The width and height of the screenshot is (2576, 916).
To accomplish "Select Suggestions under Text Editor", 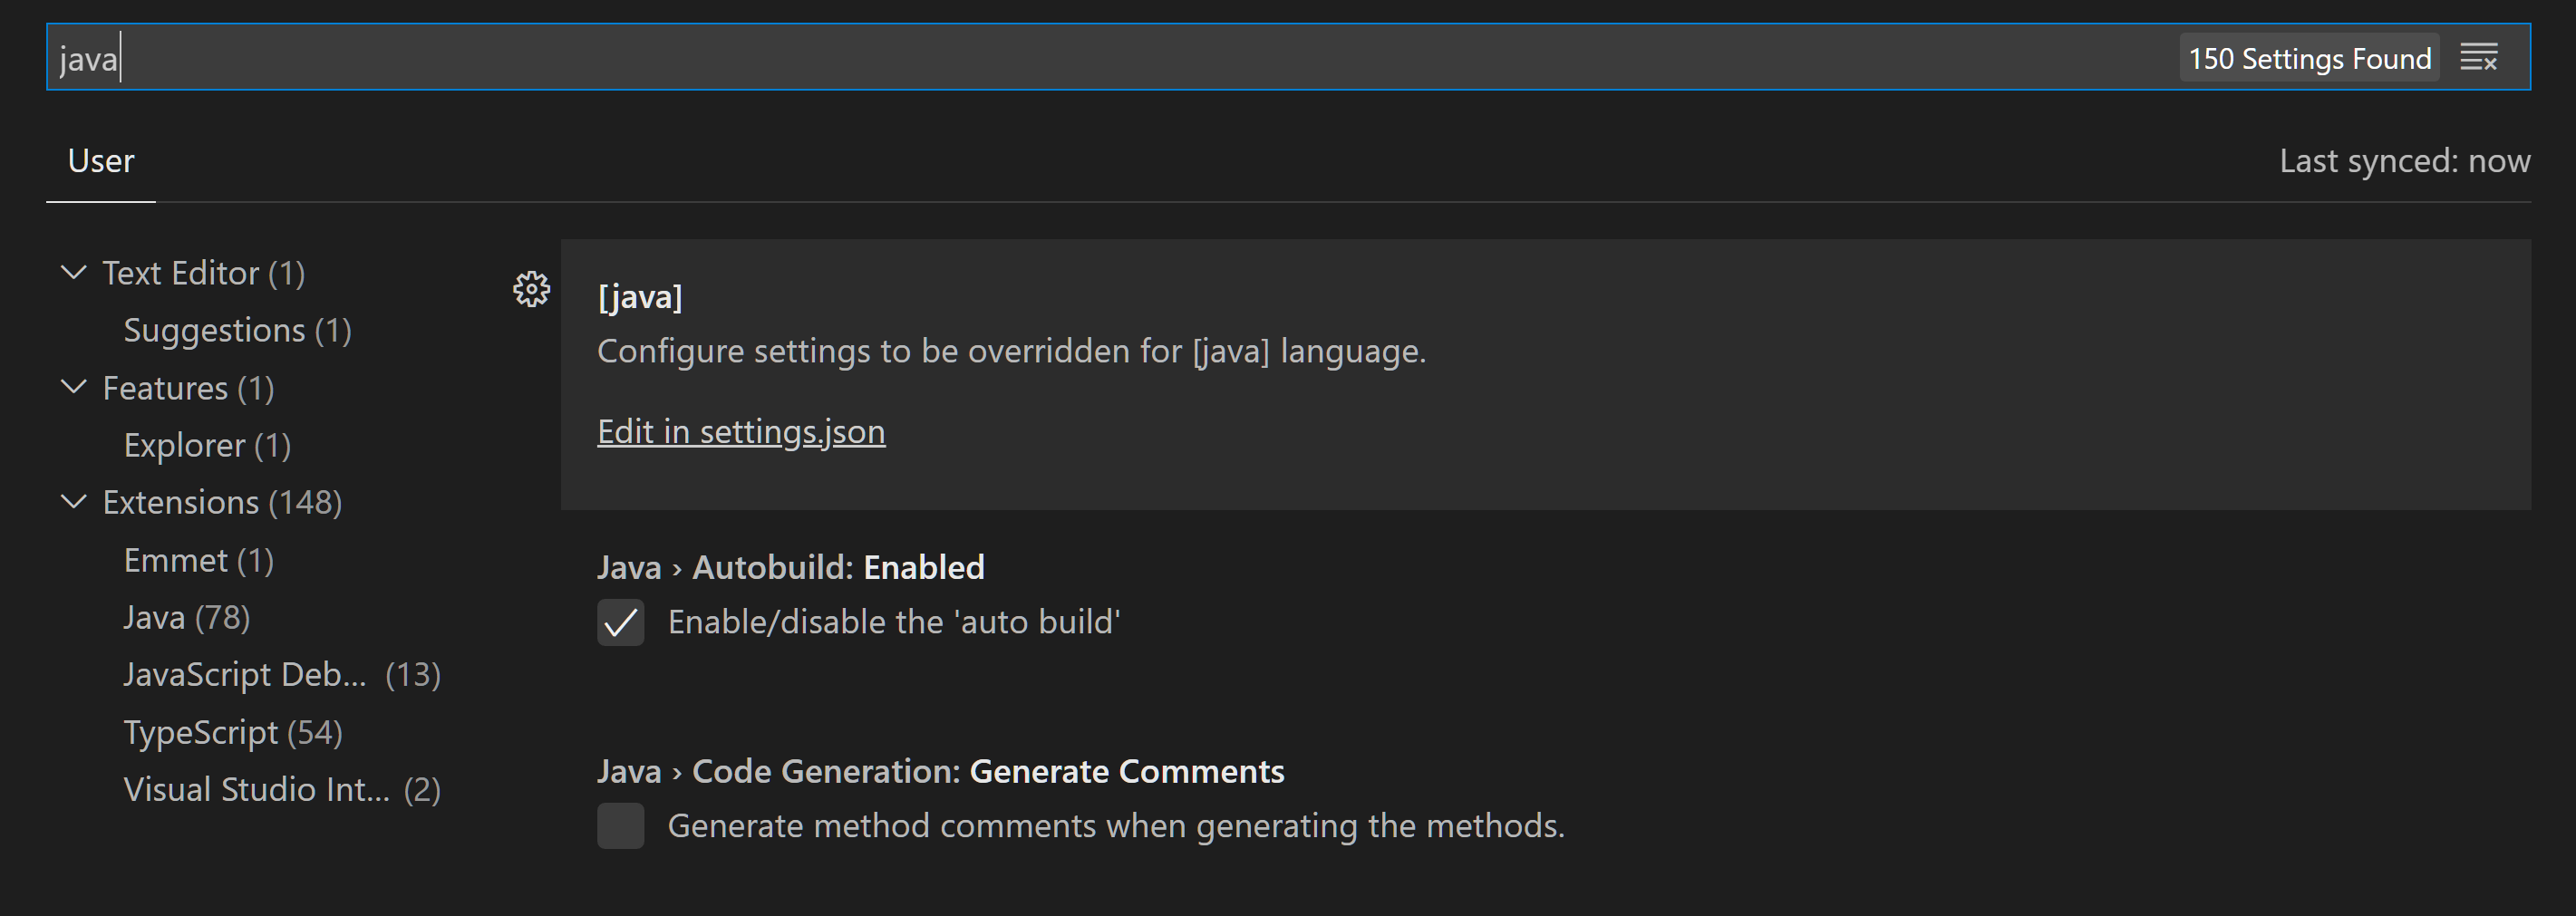I will point(237,330).
